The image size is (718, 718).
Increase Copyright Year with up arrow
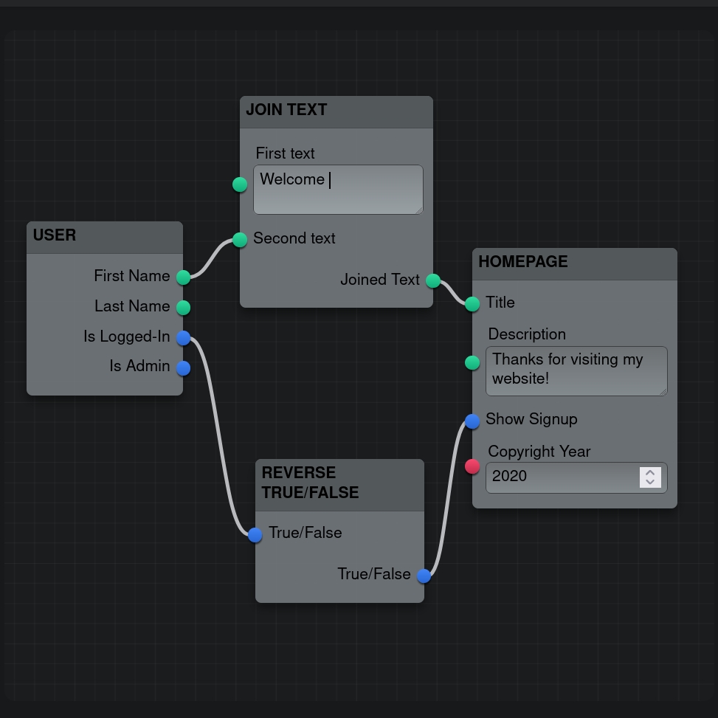click(x=650, y=472)
